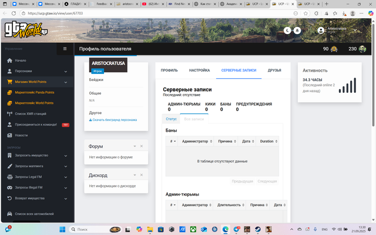Screen dimensions: 376x235
Task: Click the browser address bar
Action: point(158,14)
